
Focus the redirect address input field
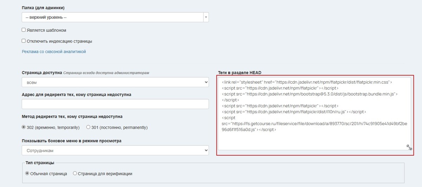pyautogui.click(x=115, y=104)
